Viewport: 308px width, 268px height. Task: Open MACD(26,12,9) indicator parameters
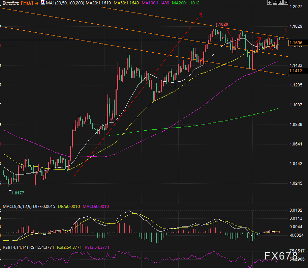(18, 206)
